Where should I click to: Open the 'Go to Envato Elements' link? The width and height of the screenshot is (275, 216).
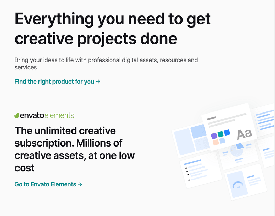(x=48, y=184)
